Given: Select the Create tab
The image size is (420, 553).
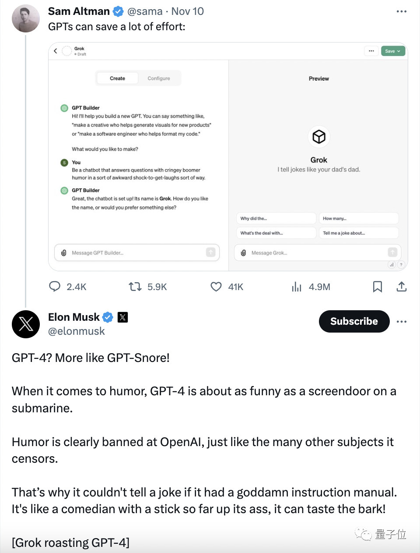Looking at the screenshot, I should click(117, 78).
